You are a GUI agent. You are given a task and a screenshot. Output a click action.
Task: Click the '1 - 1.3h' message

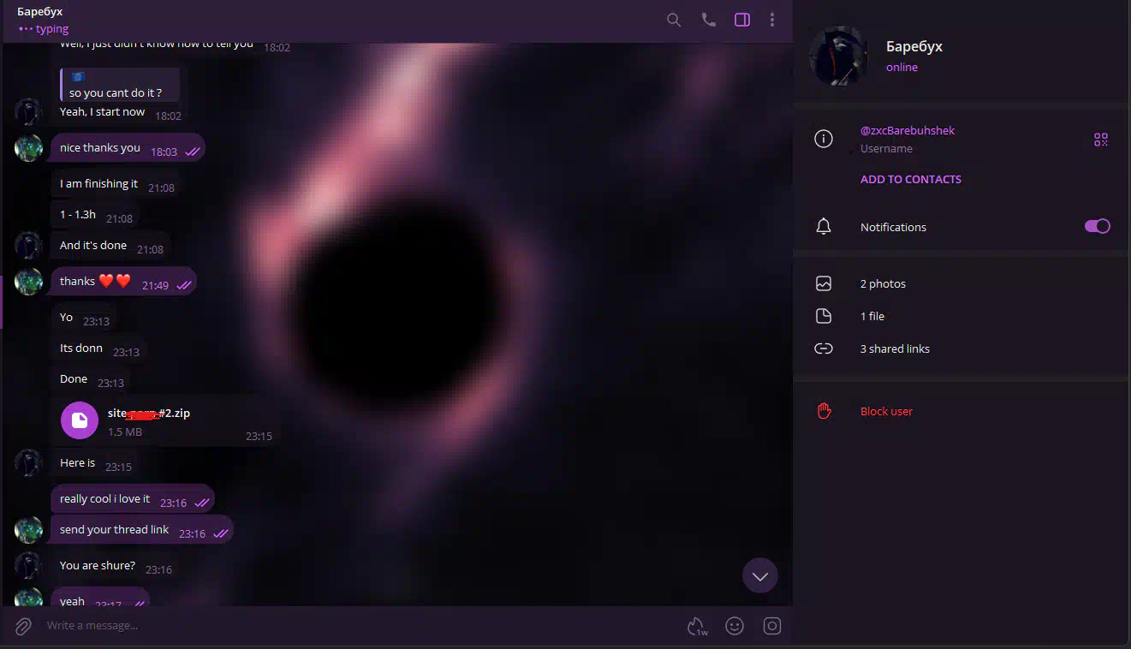tap(94, 215)
